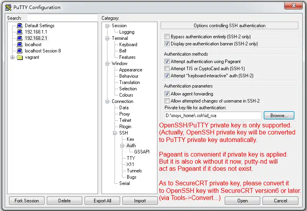Viewport: 307px width, 211px height.
Task: Select the Serial category
Action: tap(124, 183)
